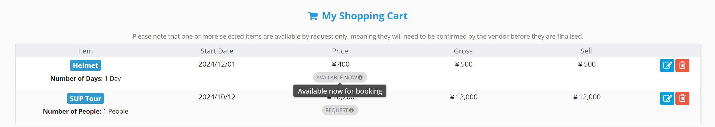Click the Helmet start date 2024/12/01
This screenshot has height=127, width=715.
pos(217,64)
